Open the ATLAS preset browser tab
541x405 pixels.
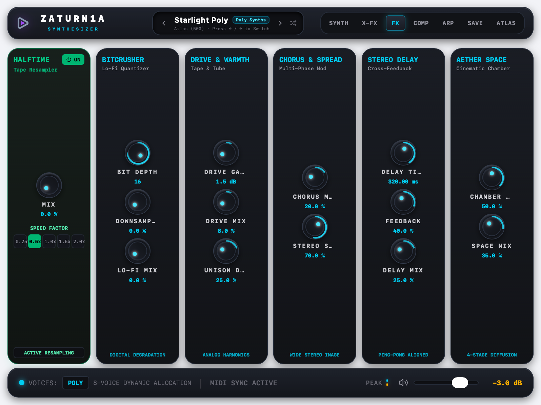tap(506, 23)
